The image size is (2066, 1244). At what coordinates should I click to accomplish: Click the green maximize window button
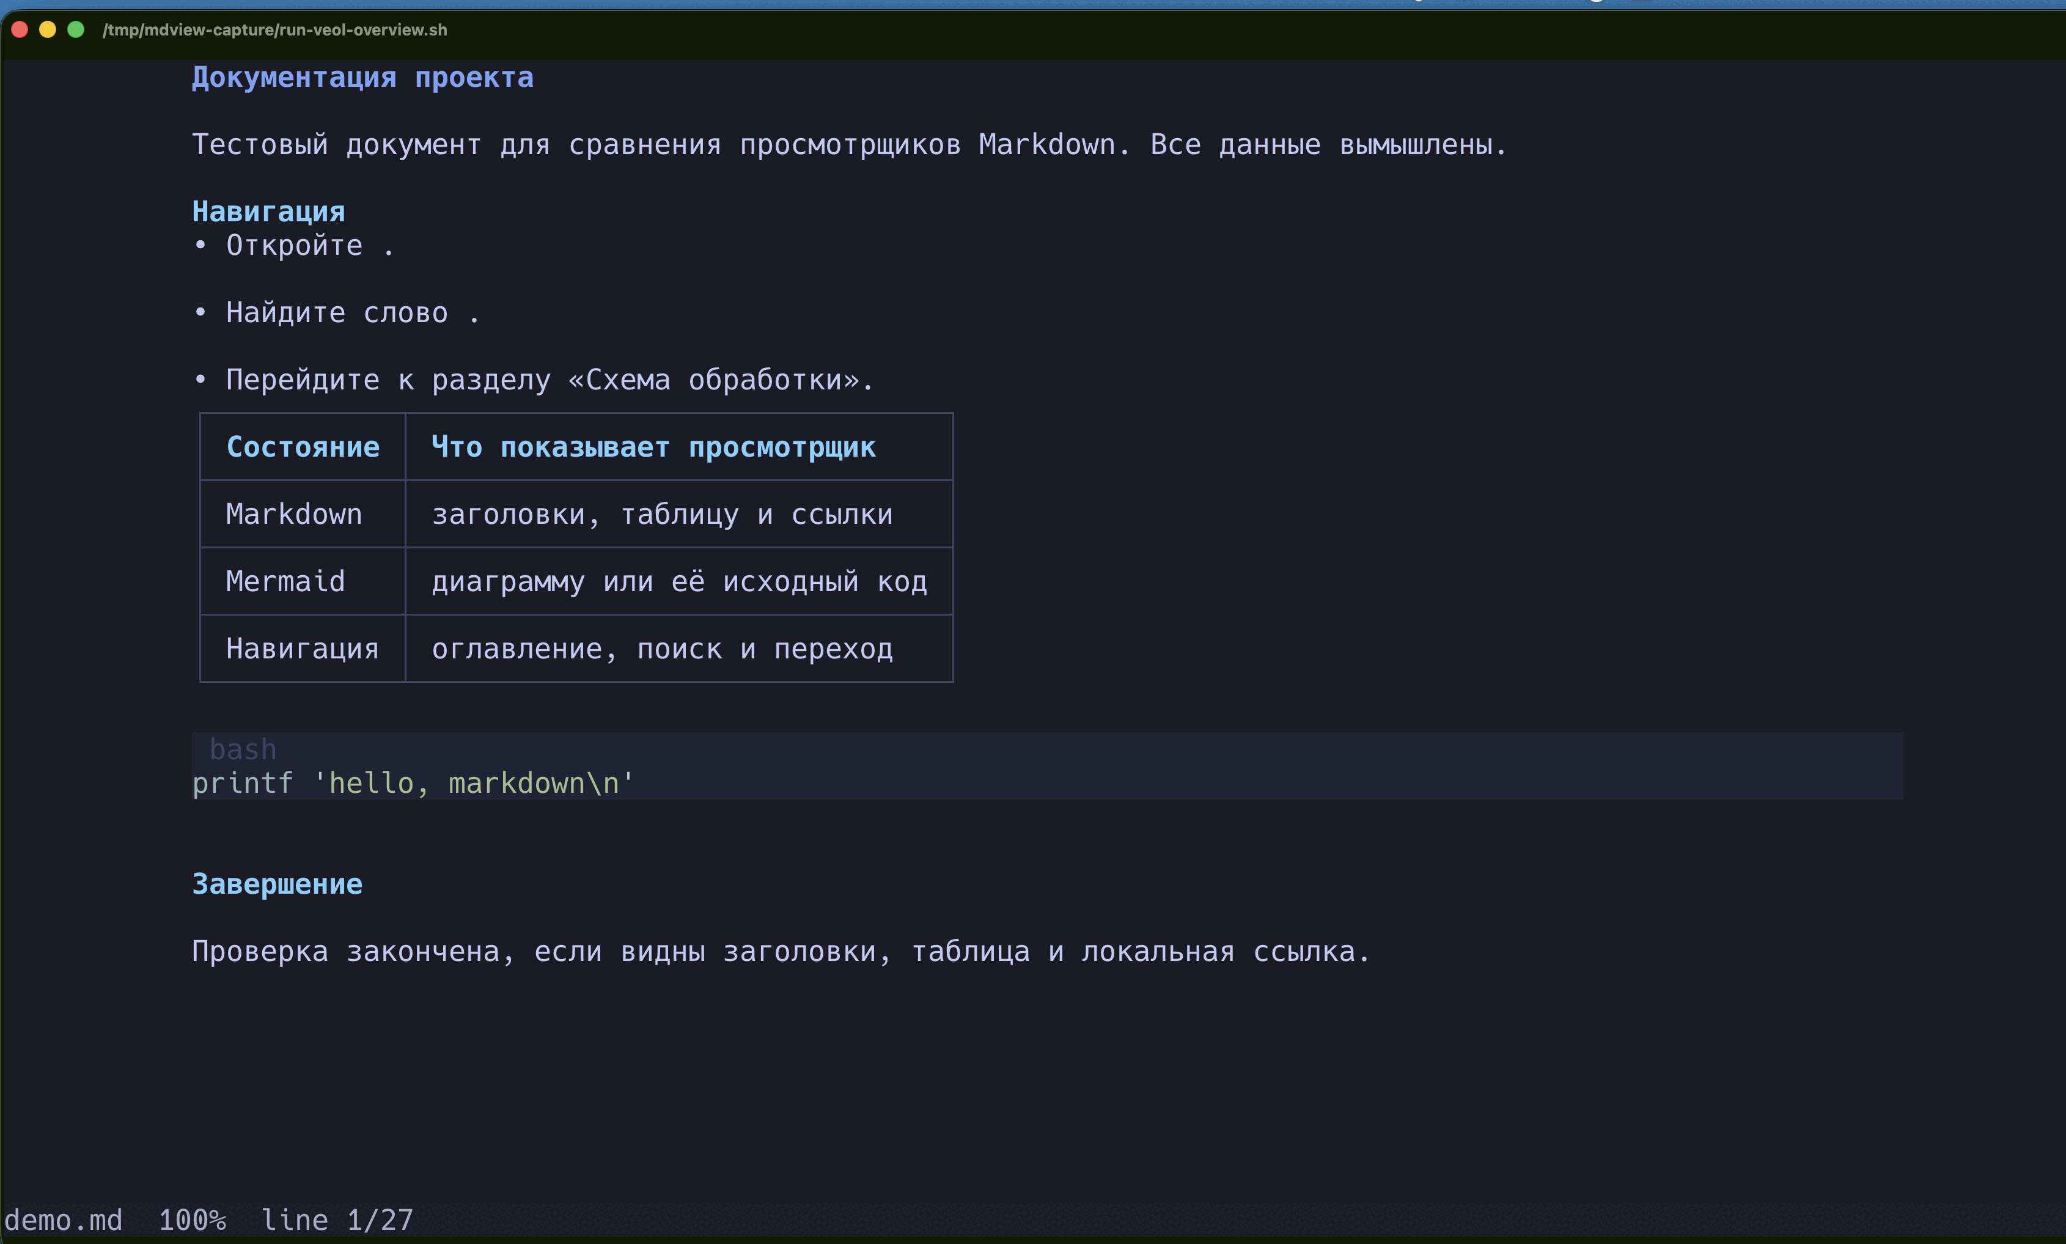click(75, 29)
